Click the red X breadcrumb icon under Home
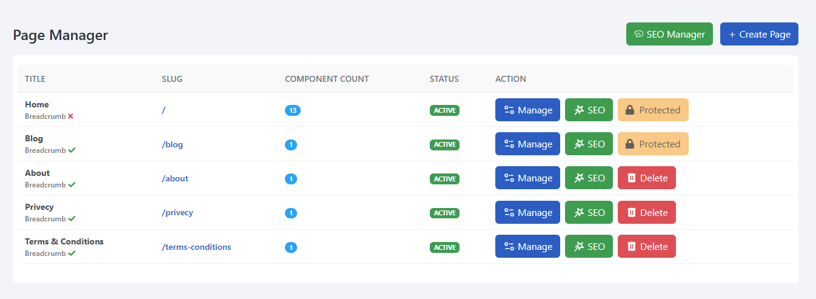This screenshot has height=299, width=816. click(x=71, y=116)
